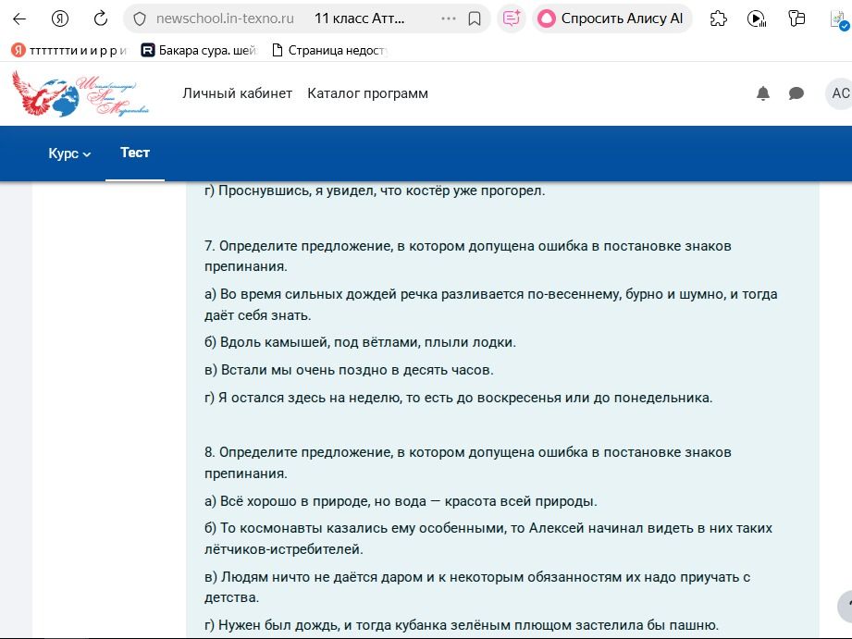Click answer а) Всё хорошо в природе

401,501
